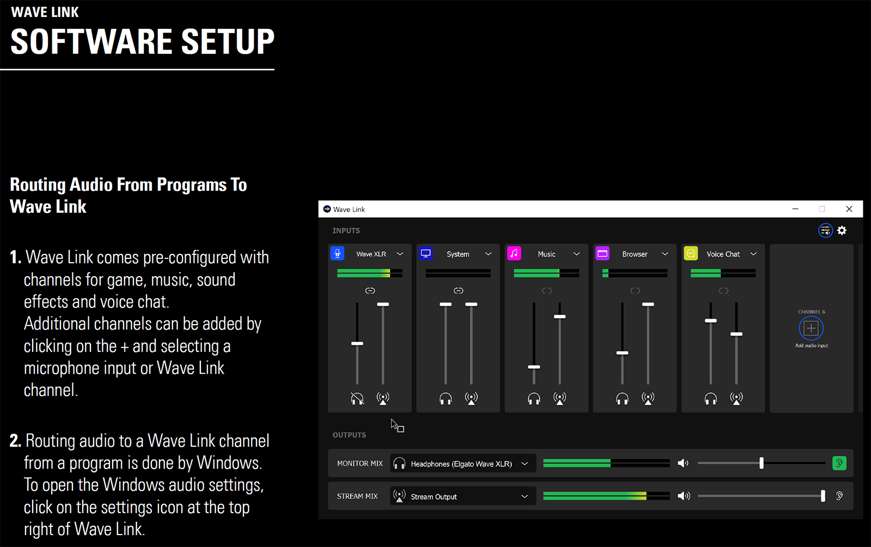Mute Browser channel in the stream mix

pyautogui.click(x=648, y=398)
